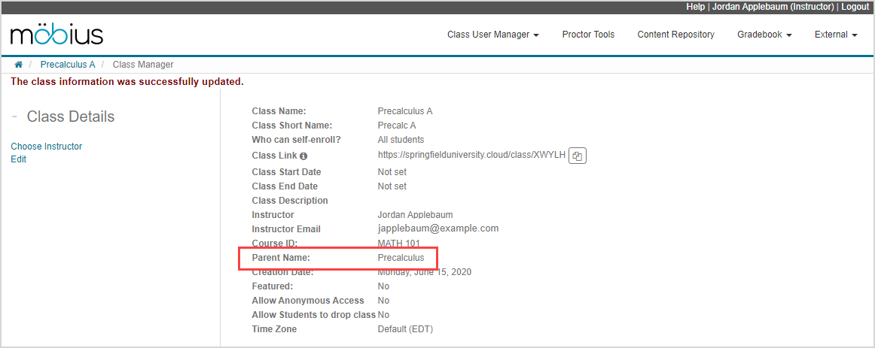The width and height of the screenshot is (875, 348).
Task: Click Edit under Class Details
Action: [x=19, y=159]
